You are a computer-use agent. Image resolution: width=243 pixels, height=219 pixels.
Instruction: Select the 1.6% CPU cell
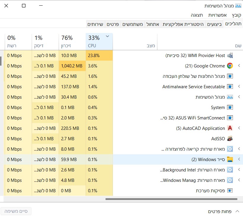coord(99,76)
